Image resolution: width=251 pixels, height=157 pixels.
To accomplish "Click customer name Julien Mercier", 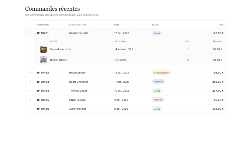I will 78,109.
